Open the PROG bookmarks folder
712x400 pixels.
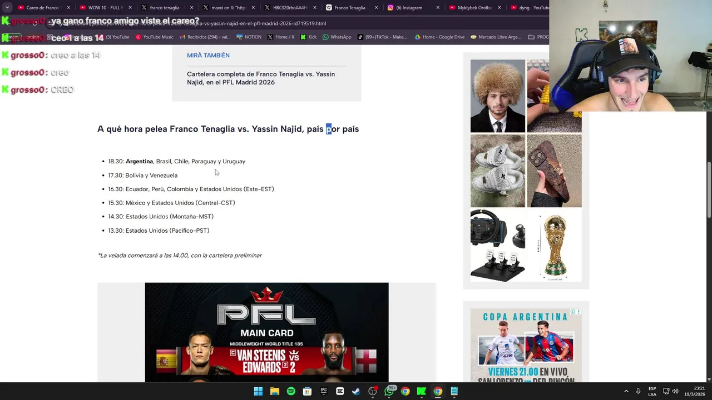point(538,37)
